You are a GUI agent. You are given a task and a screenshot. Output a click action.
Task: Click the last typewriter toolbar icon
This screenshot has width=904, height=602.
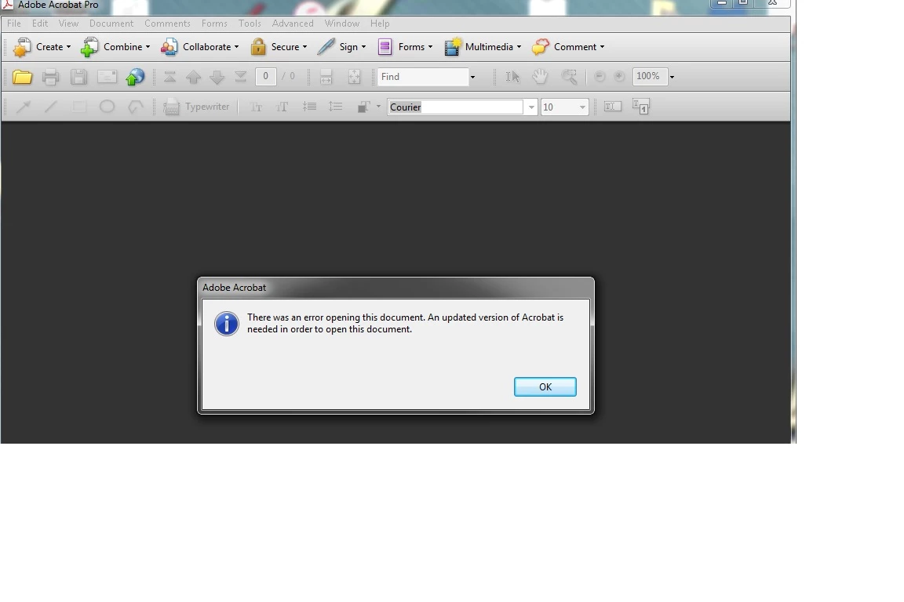point(640,107)
